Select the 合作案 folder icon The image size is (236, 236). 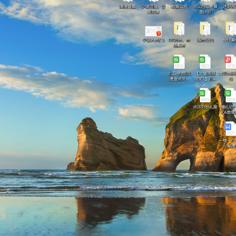point(231,29)
